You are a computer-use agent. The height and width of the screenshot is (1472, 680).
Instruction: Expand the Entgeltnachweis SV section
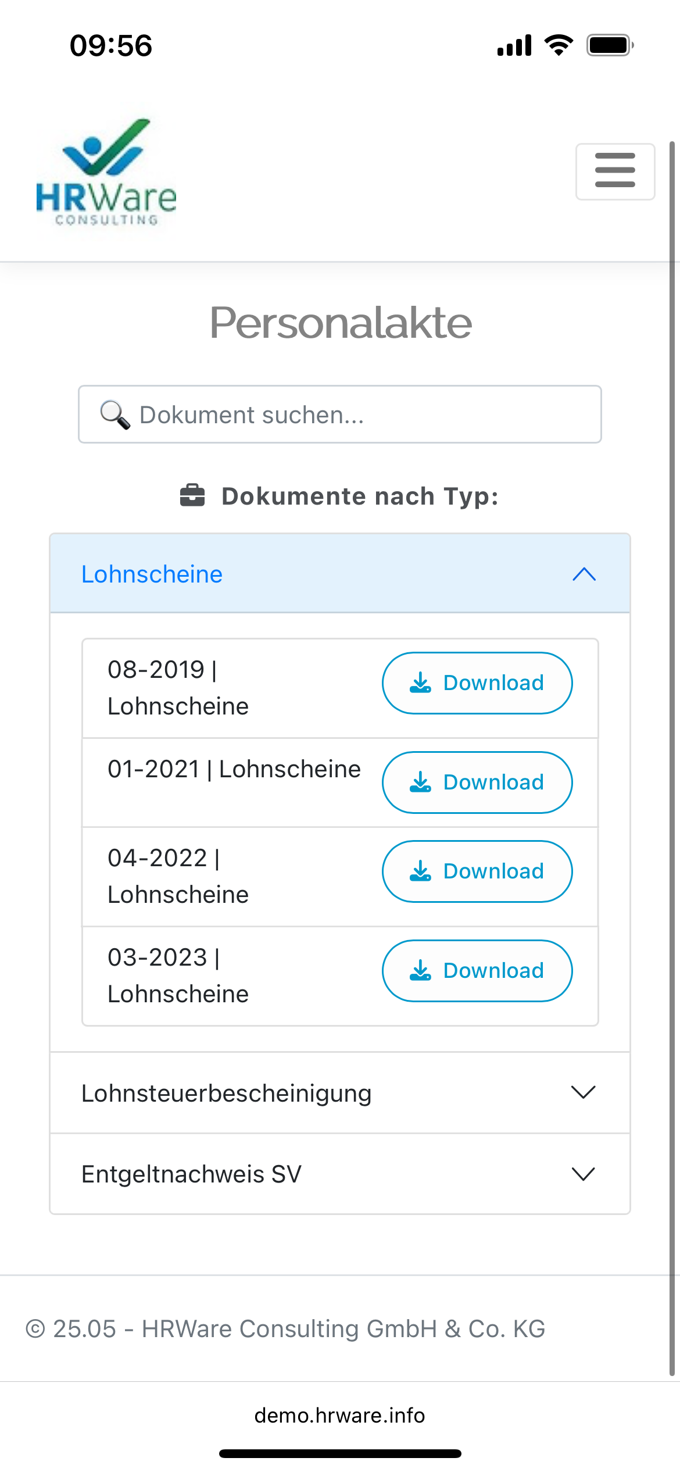point(340,1174)
